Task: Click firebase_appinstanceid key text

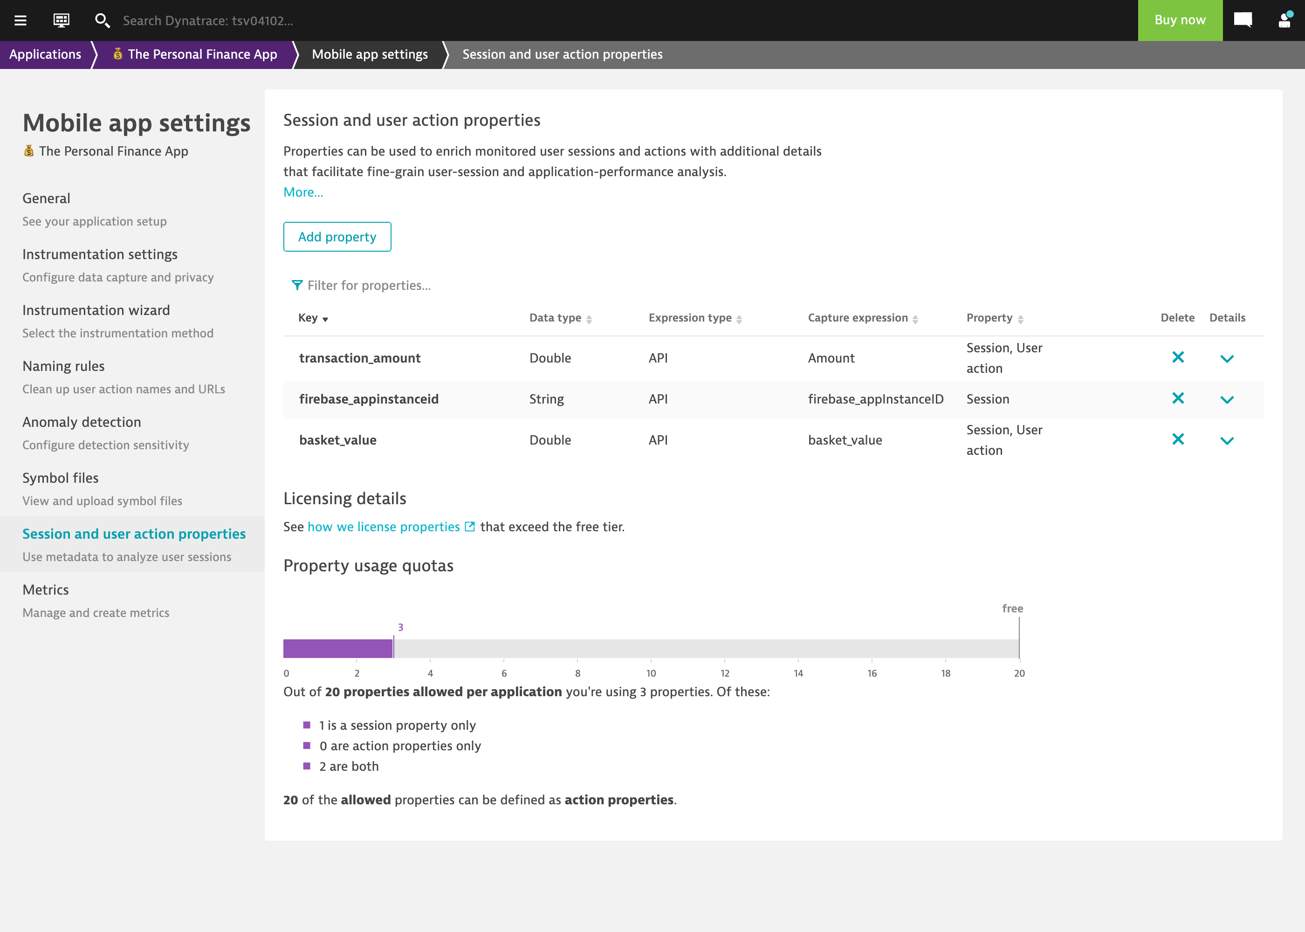Action: [x=369, y=399]
